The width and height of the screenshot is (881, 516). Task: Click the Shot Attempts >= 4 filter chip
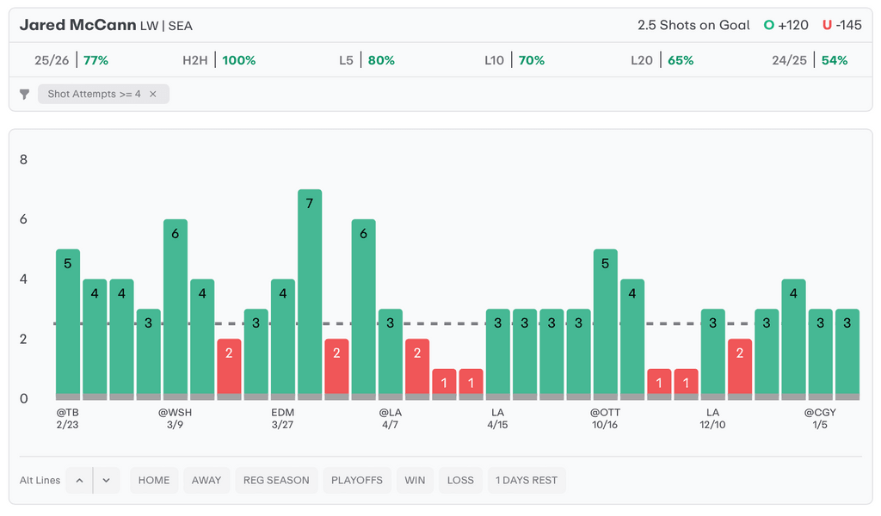click(x=94, y=95)
